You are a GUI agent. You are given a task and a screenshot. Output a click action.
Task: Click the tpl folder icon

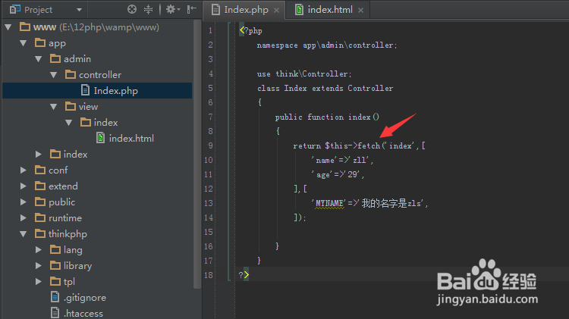click(x=55, y=282)
